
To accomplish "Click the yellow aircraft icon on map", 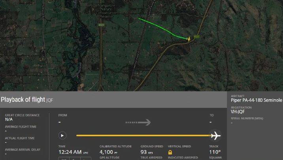I will pyautogui.click(x=189, y=39).
